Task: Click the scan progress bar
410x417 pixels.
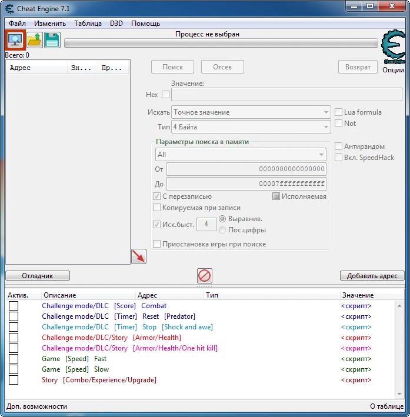Action: point(221,43)
